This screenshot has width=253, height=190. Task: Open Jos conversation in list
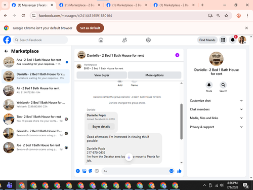click(35, 147)
